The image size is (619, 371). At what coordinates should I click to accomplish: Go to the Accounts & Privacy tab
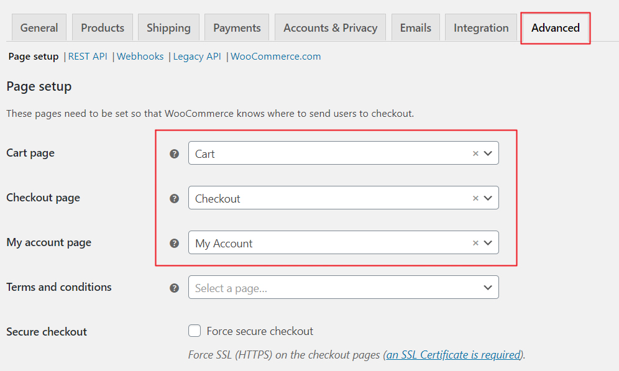click(x=330, y=28)
